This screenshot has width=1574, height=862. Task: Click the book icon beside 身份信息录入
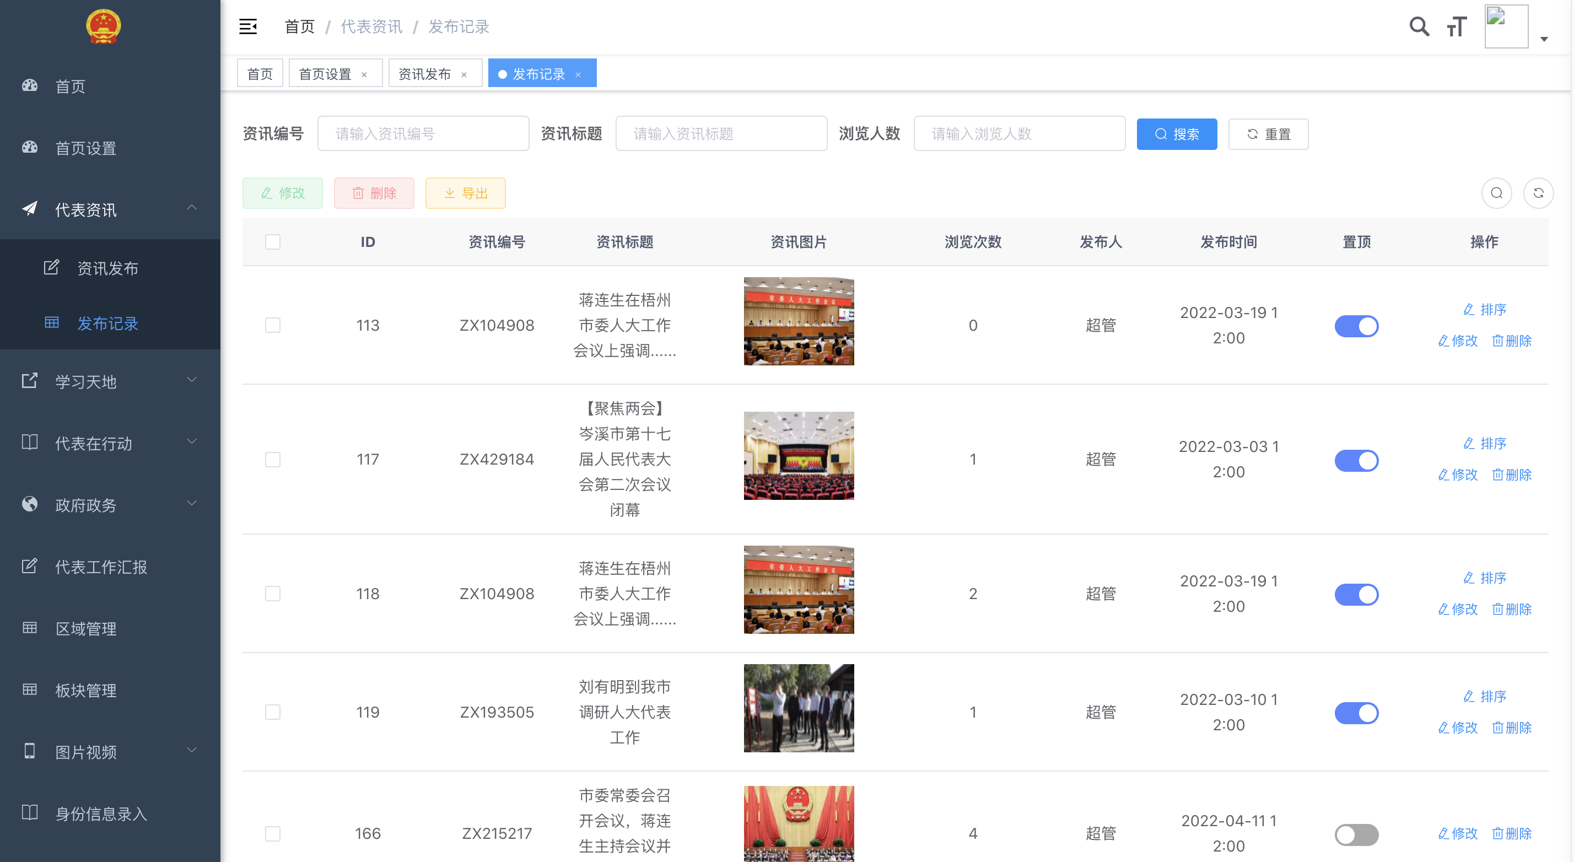pyautogui.click(x=29, y=812)
